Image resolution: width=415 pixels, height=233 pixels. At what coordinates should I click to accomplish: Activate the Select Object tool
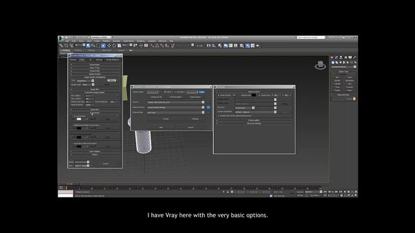pyautogui.click(x=88, y=46)
